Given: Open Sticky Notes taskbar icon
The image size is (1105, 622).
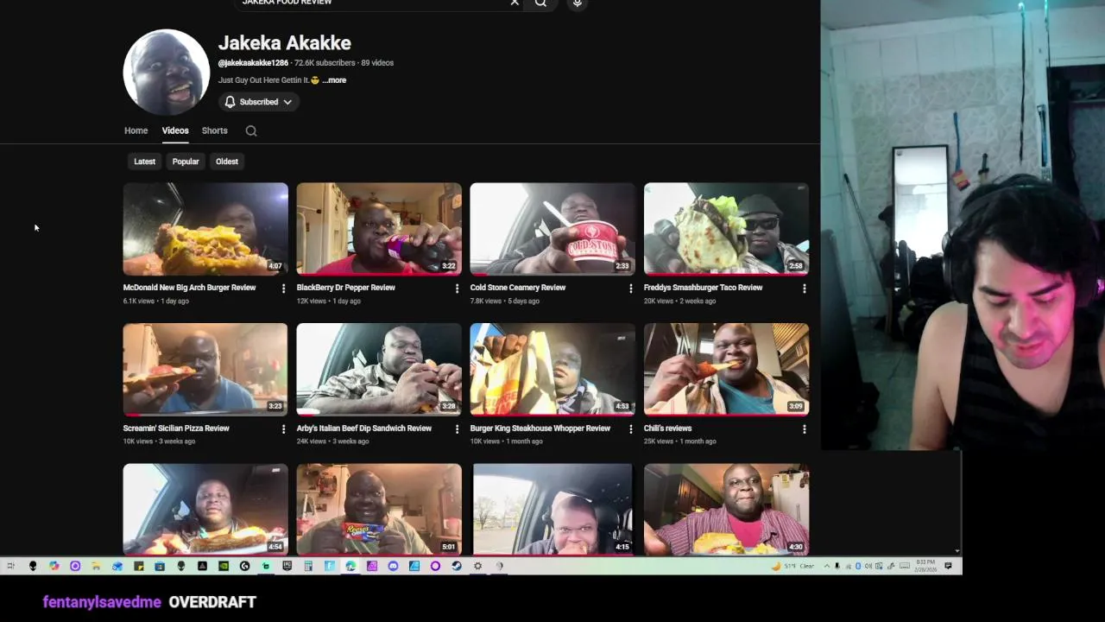Looking at the screenshot, I should 139,566.
